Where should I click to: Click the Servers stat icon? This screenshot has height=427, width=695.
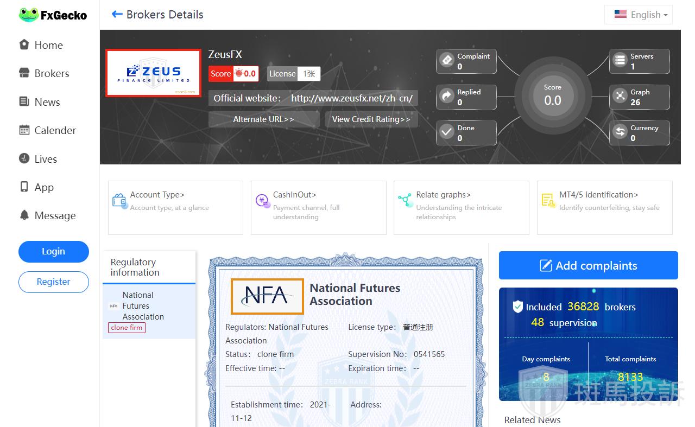tap(620, 61)
